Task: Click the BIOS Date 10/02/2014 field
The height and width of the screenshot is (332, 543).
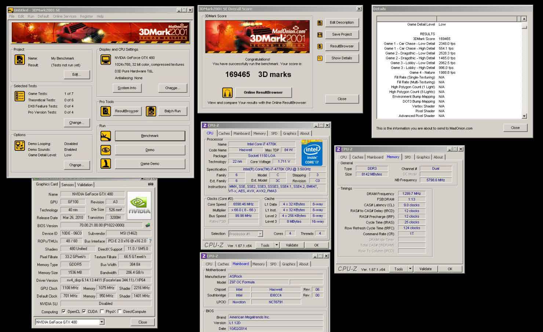Action: (276, 329)
